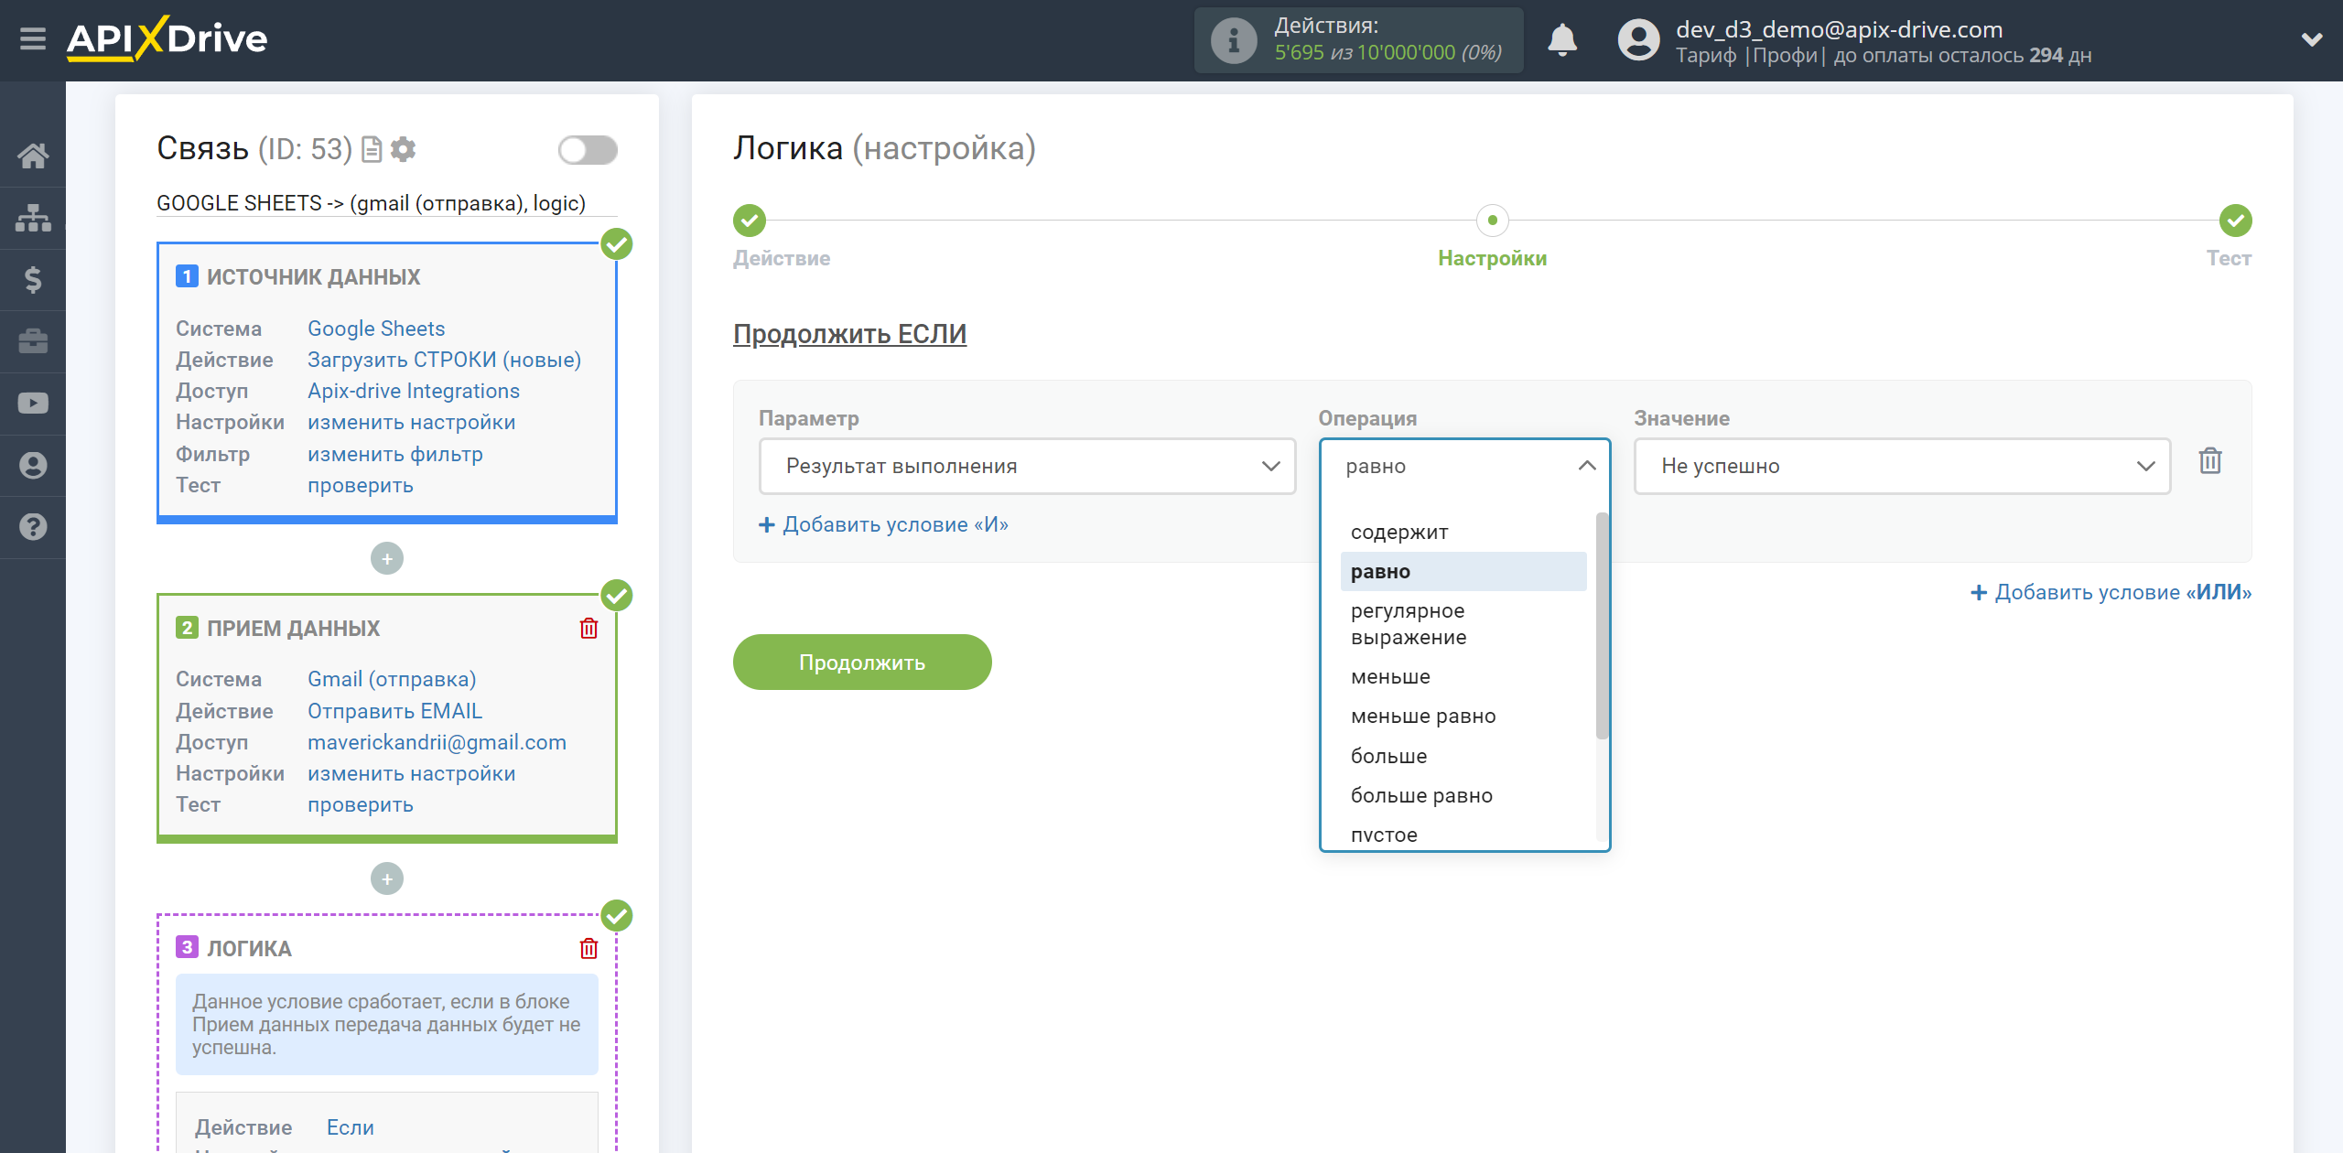Select регулярное выражение operation
This screenshot has height=1153, width=2343.
[1463, 624]
